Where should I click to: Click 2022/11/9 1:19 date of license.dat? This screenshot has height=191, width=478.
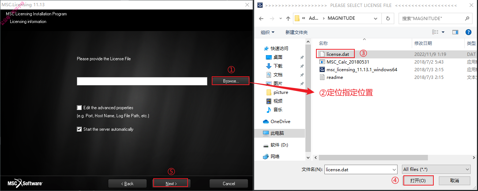coord(430,54)
